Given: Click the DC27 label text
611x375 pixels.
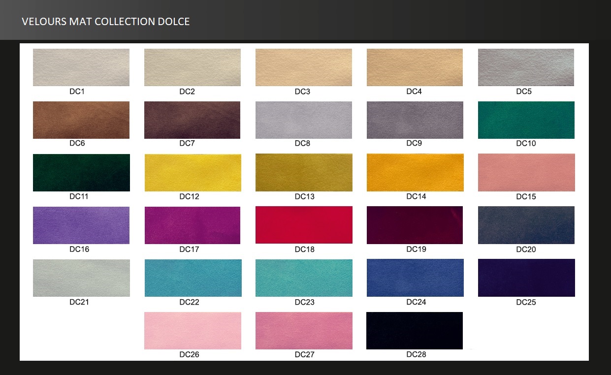Looking at the screenshot, I should pyautogui.click(x=304, y=355).
